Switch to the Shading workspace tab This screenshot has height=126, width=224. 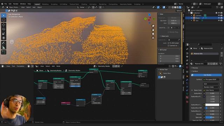[84, 4]
